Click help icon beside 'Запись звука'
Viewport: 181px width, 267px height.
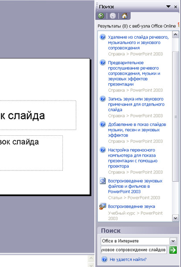103,99
